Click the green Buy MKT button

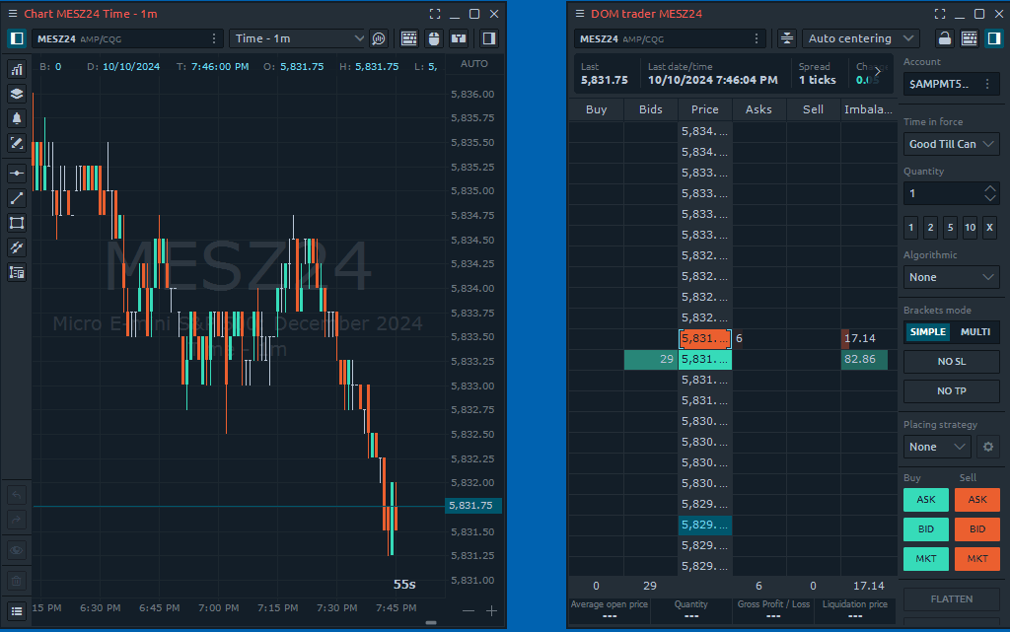click(926, 560)
